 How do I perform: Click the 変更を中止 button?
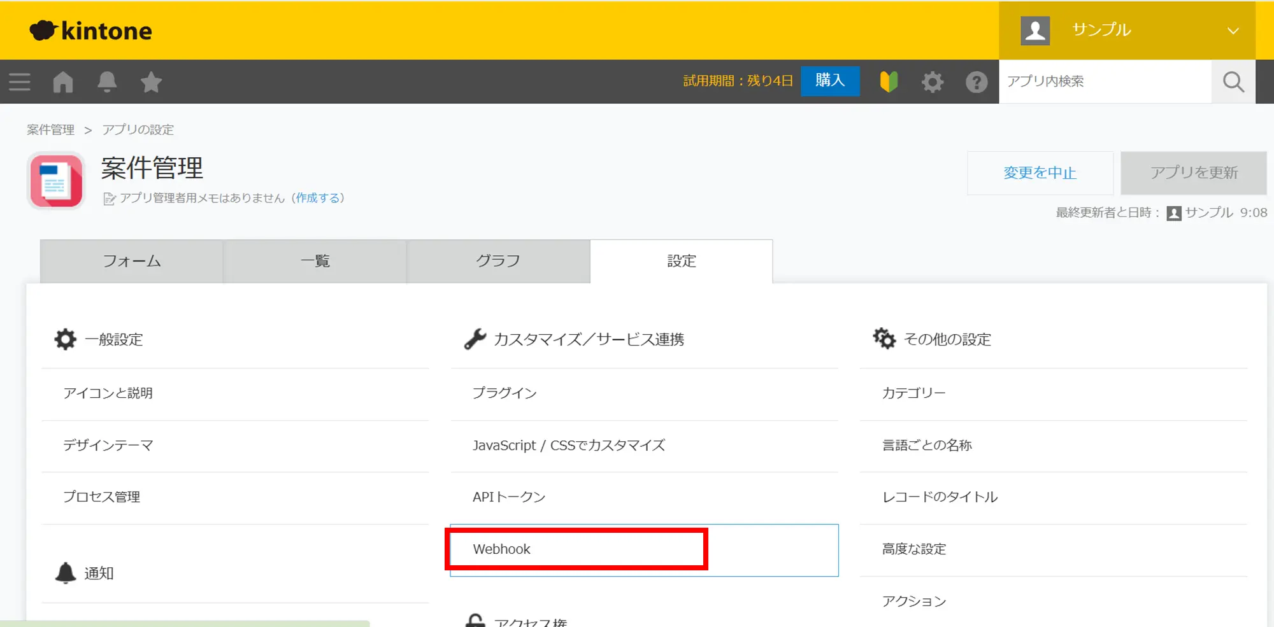[x=1040, y=173]
